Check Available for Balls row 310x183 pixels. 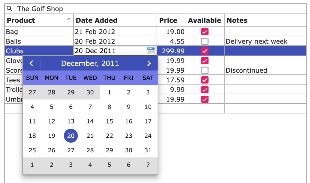205,41
